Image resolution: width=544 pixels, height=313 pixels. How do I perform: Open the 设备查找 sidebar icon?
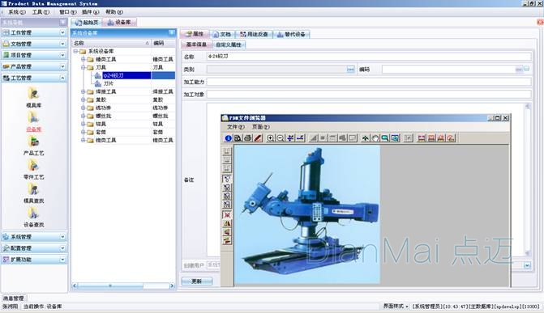(x=34, y=217)
